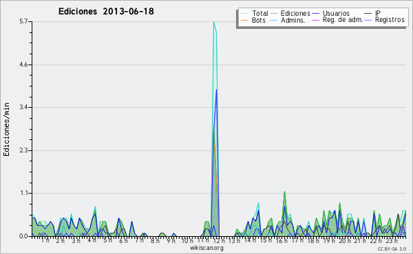The width and height of the screenshot is (413, 254).
Task: Click the Ediciones/min y-axis label
Action: pyautogui.click(x=6, y=129)
